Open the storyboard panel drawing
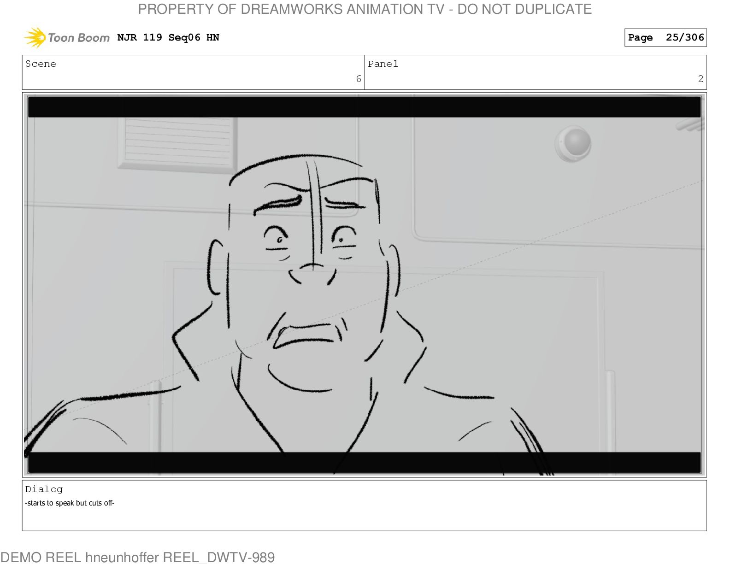 [364, 285]
